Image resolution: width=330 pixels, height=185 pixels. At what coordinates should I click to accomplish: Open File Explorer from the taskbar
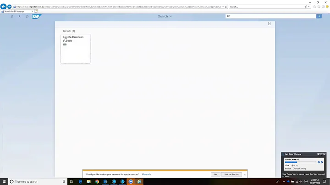(x=88, y=181)
